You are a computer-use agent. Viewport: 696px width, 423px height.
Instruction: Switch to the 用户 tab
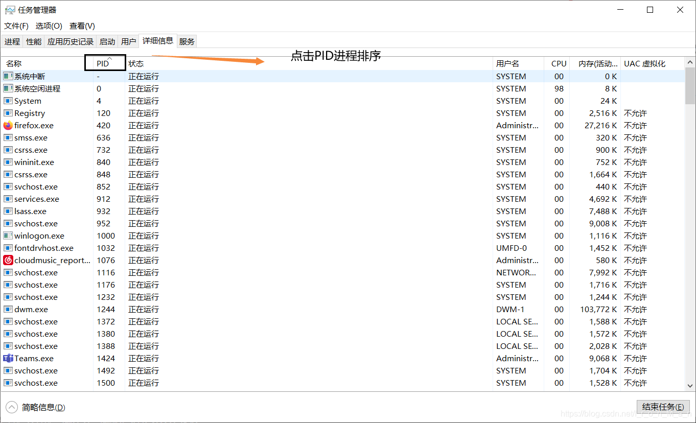pyautogui.click(x=129, y=41)
